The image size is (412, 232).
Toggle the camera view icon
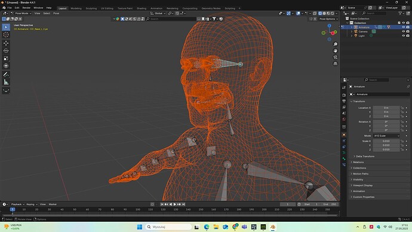click(336, 57)
